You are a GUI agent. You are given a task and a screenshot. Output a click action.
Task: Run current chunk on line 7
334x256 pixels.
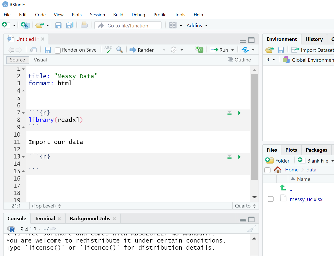[239, 113]
